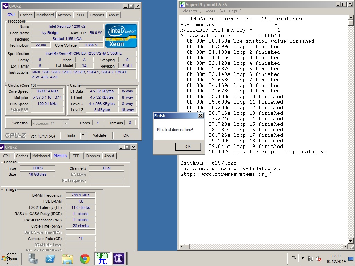The height and width of the screenshot is (266, 355).
Task: Click the Name field Intel Xeon E3 1230 v2
Action: 67,26
